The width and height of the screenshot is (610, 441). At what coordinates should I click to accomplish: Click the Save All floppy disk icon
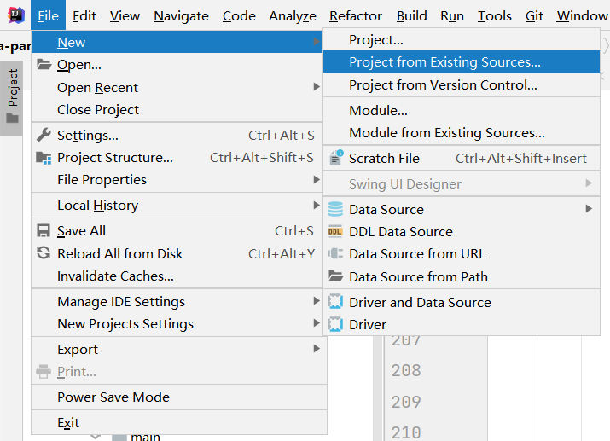(x=44, y=230)
